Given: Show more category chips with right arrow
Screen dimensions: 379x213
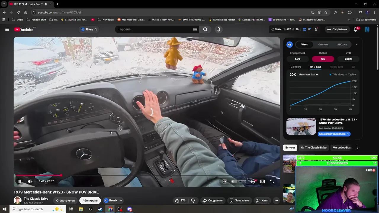Looking at the screenshot, I should coord(357,148).
